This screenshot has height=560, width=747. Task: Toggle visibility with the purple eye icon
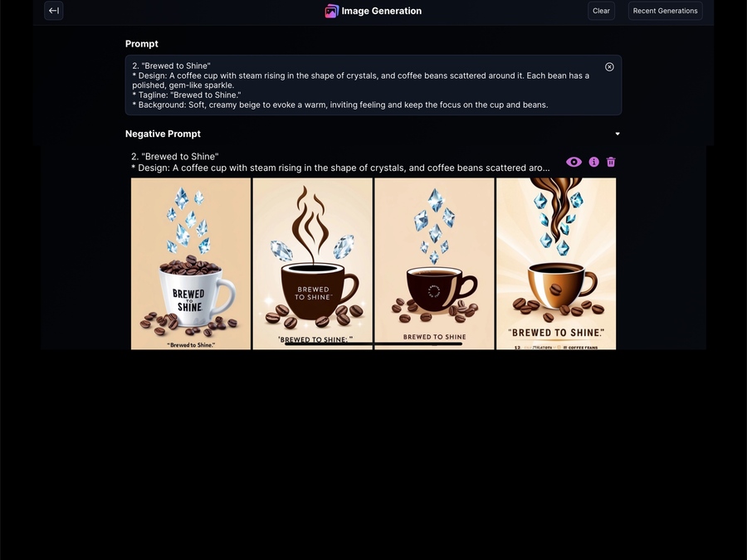point(574,162)
